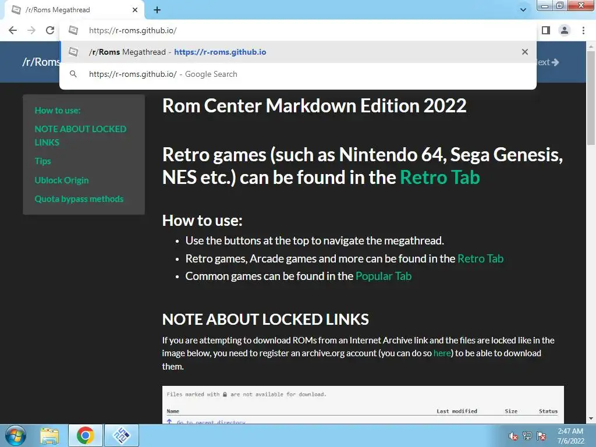Open Retro Tab link in large heading
The image size is (596, 447).
coord(440,178)
